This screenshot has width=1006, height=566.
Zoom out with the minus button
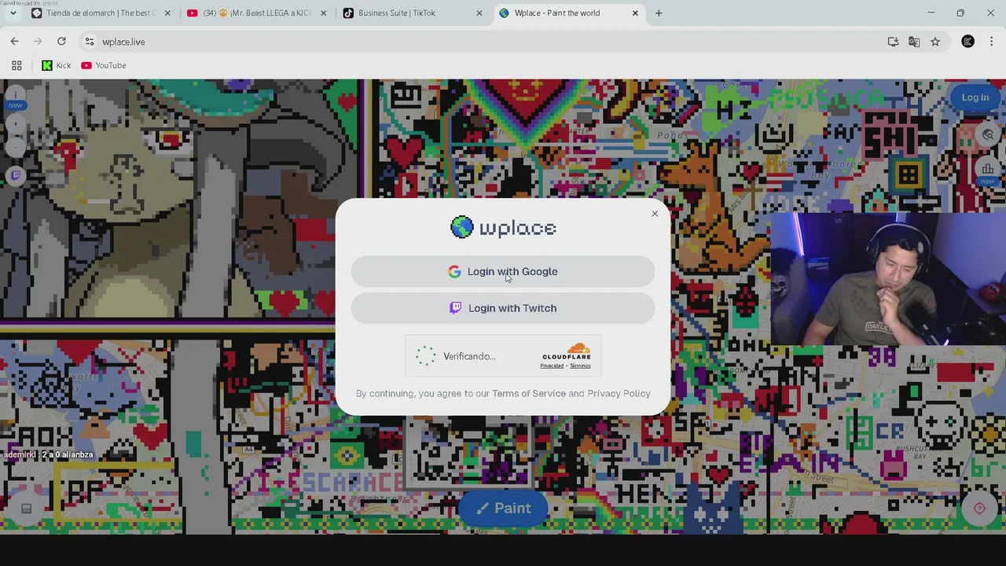15,147
